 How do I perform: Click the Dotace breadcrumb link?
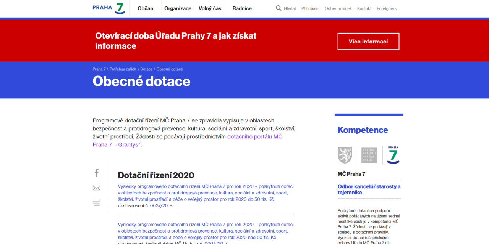point(146,69)
